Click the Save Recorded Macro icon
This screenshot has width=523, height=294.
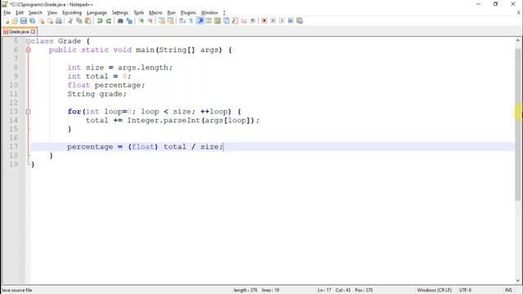tap(300, 20)
